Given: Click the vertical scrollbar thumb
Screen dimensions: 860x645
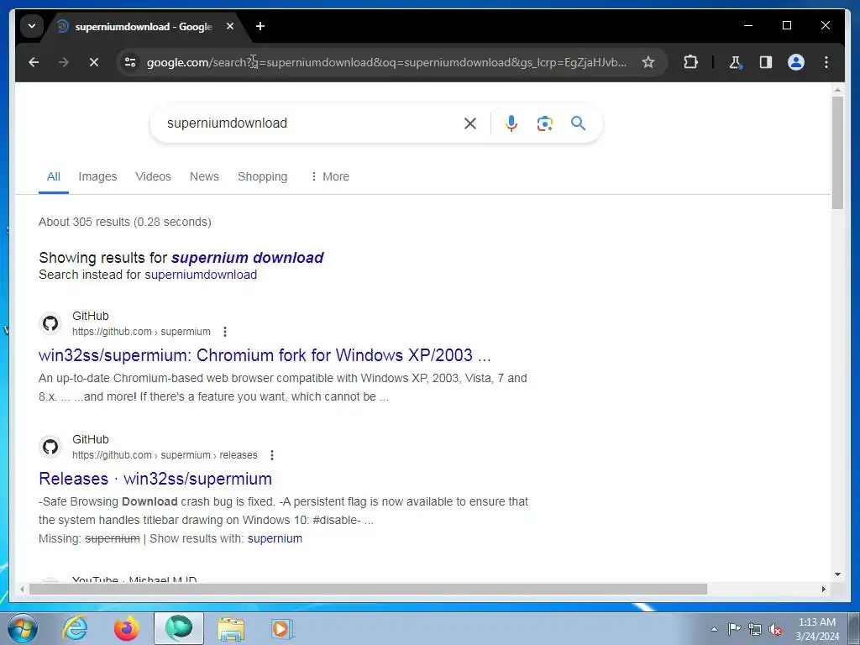Looking at the screenshot, I should point(837,153).
